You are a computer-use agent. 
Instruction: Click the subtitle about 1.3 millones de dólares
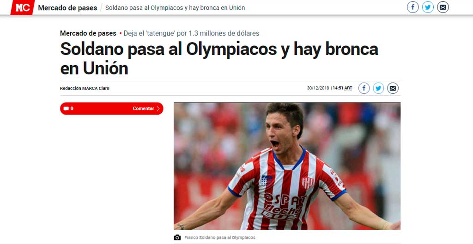click(191, 33)
